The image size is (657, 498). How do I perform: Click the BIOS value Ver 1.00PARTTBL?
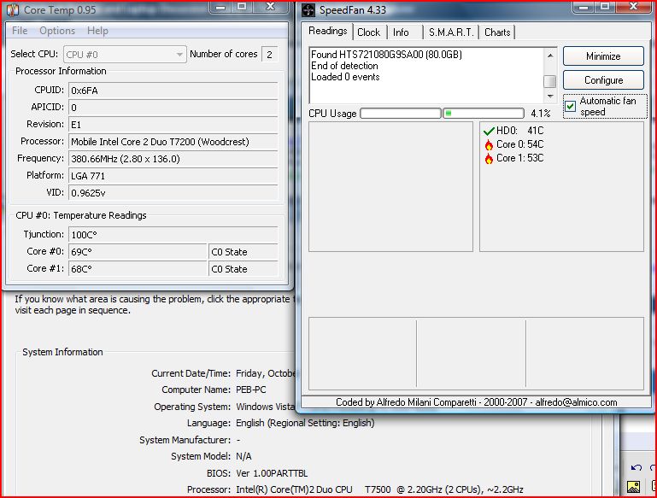click(272, 474)
